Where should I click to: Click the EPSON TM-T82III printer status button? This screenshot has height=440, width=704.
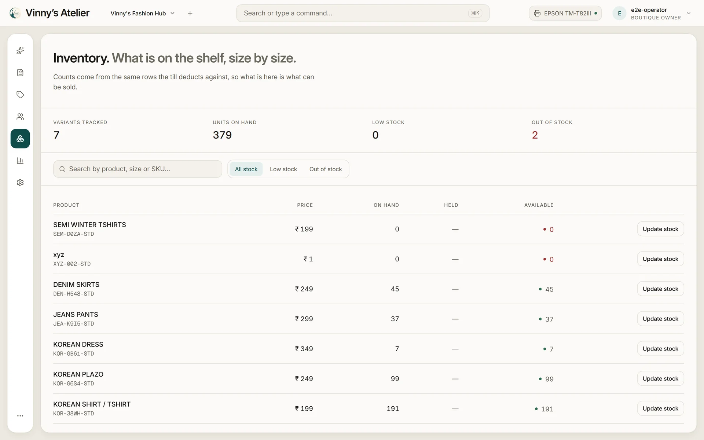pyautogui.click(x=565, y=13)
